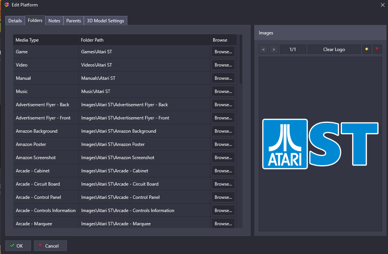Click the Media Type column header
This screenshot has height=254, width=388.
click(46, 40)
